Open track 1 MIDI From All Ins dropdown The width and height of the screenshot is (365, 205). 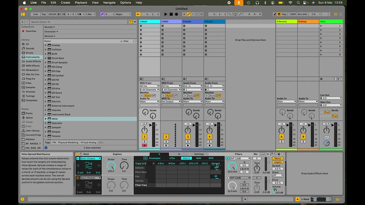pos(149,86)
